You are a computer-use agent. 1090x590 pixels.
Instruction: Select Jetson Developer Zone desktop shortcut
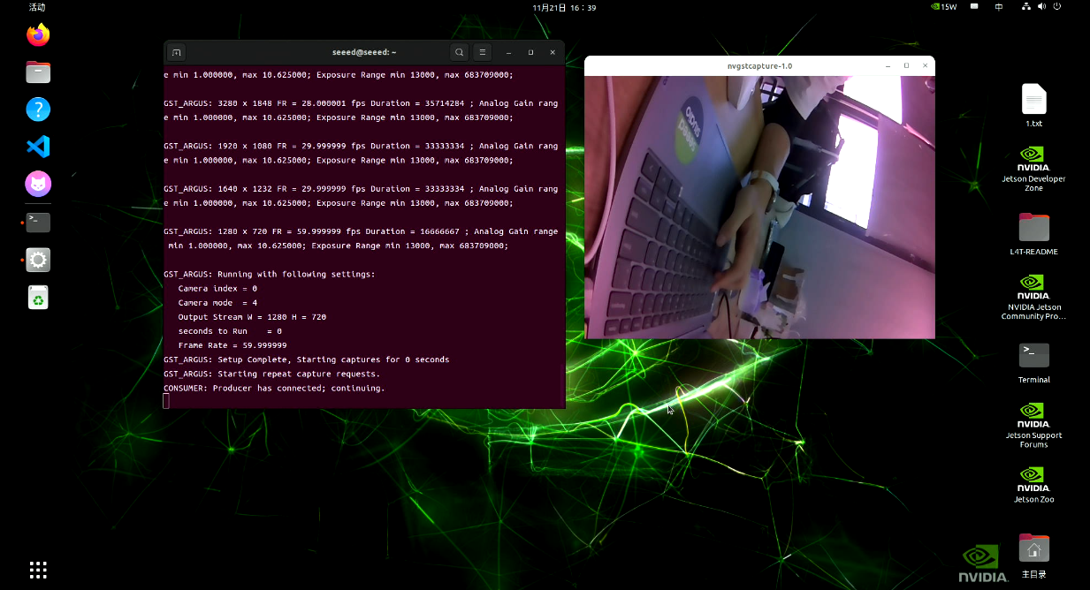[x=1033, y=169]
